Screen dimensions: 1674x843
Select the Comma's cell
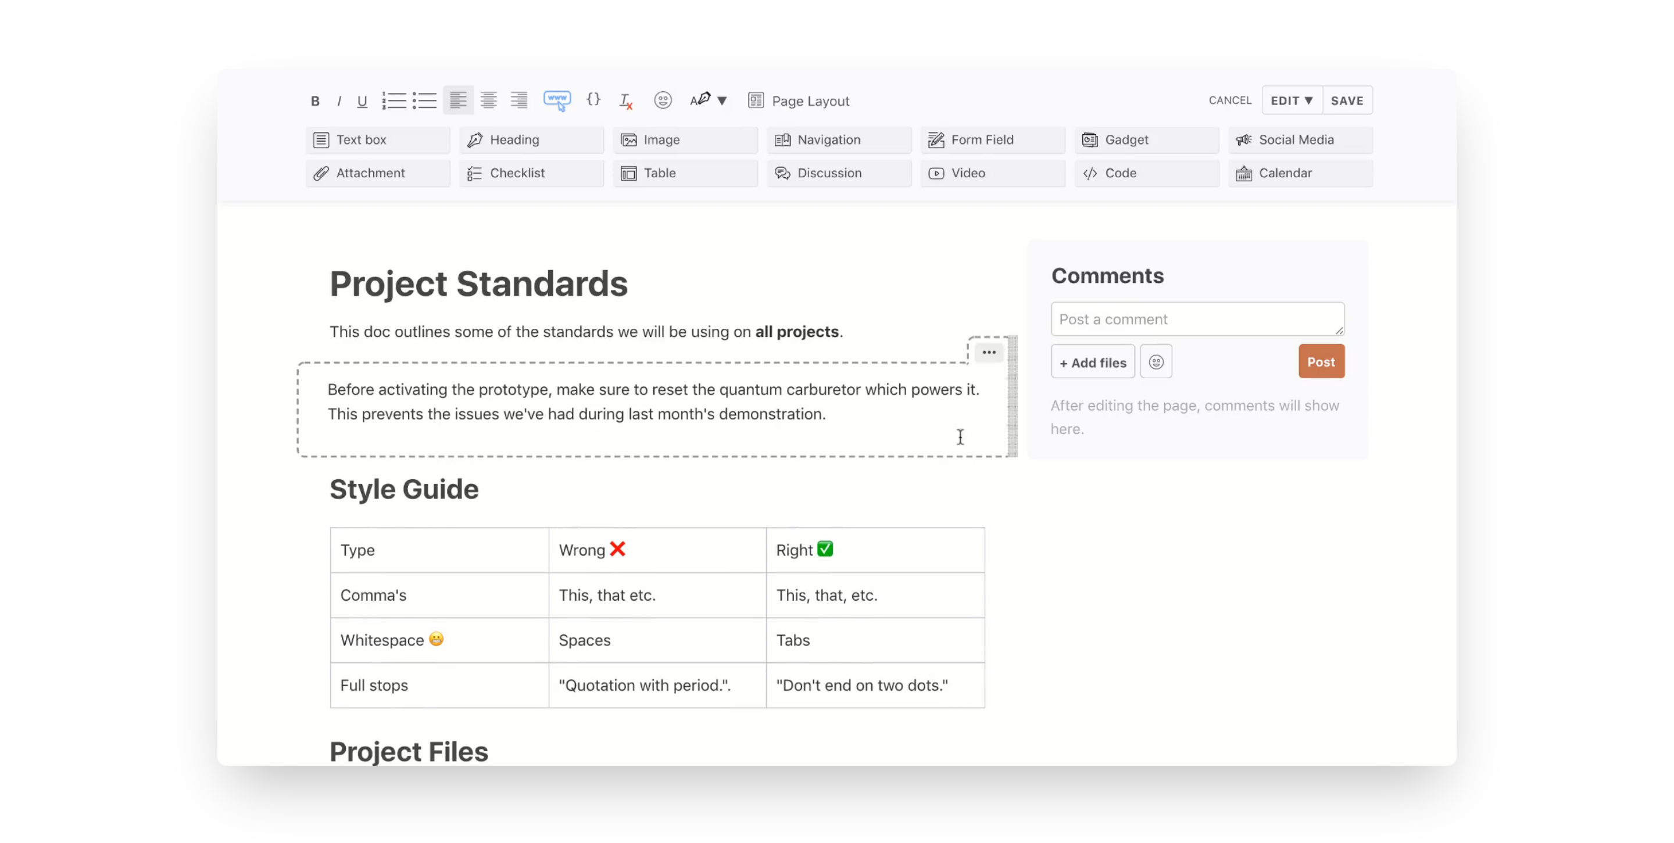(439, 595)
